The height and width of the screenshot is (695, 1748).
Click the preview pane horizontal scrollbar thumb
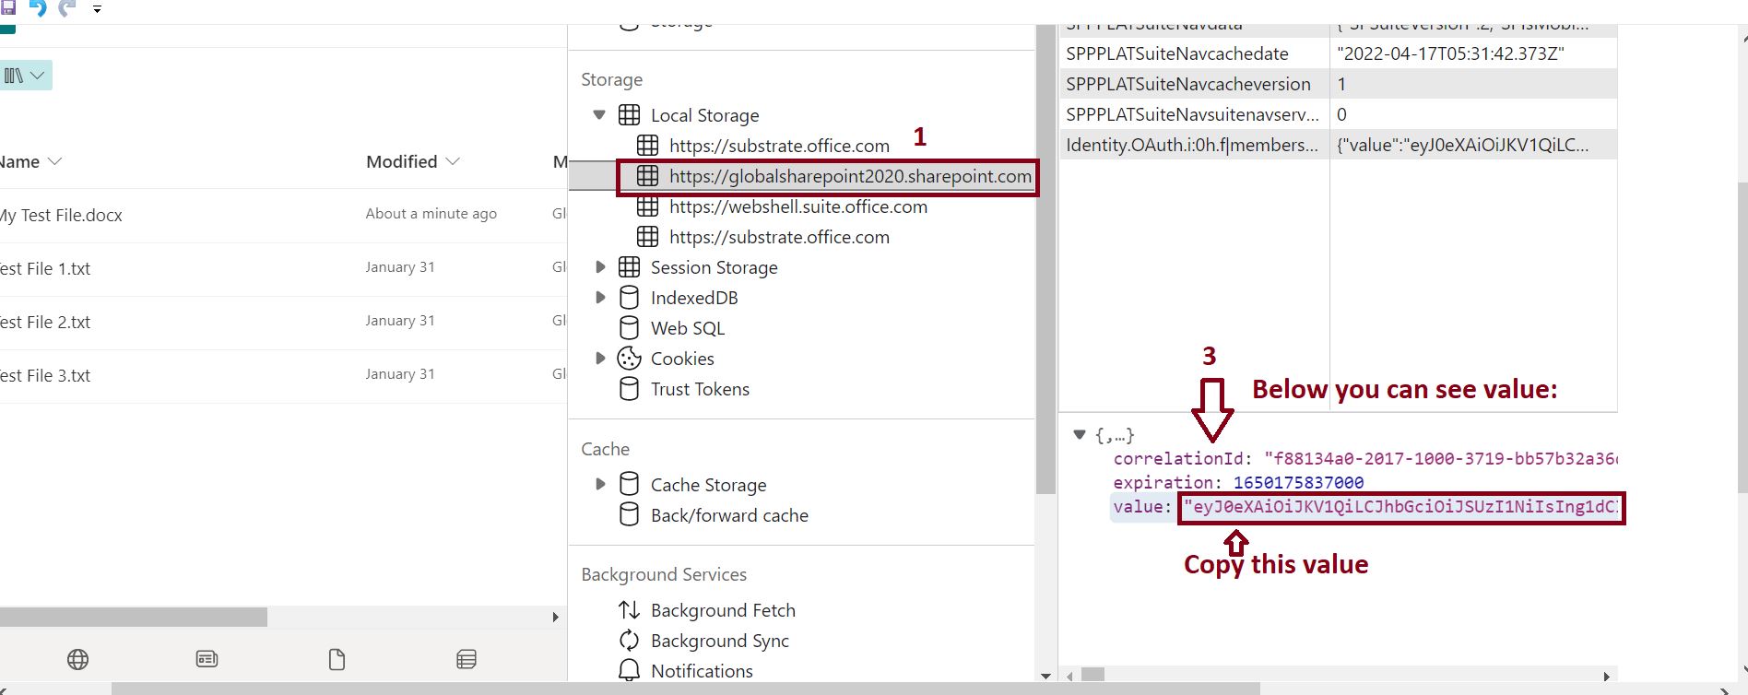click(1092, 676)
